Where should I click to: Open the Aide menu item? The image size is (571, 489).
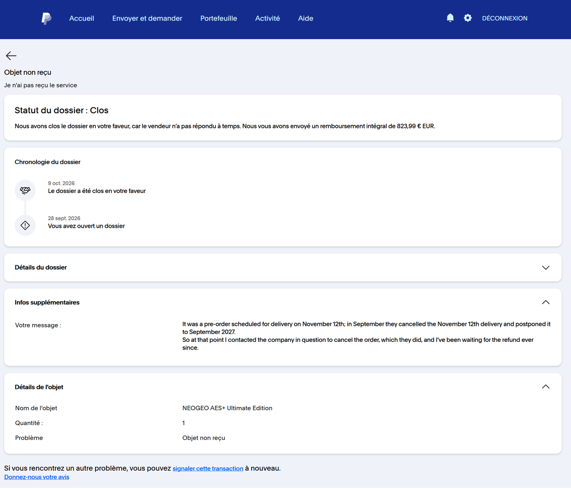(306, 18)
